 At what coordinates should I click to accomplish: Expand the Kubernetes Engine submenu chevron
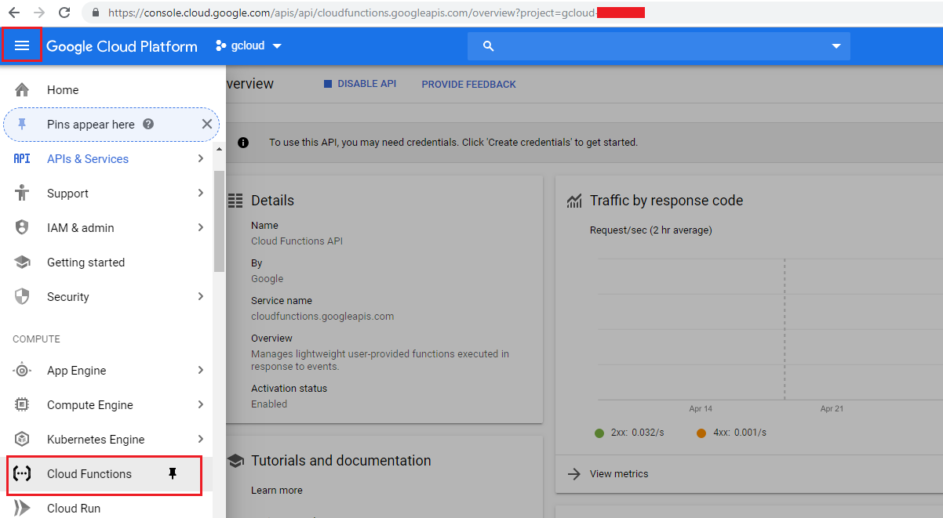[201, 439]
